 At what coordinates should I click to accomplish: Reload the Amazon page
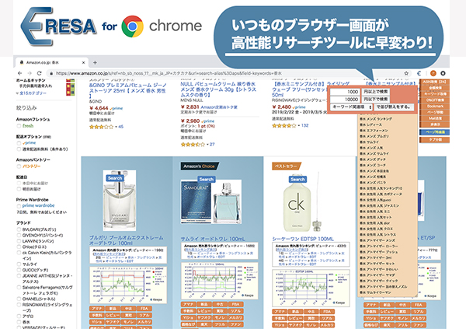pyautogui.click(x=40, y=73)
